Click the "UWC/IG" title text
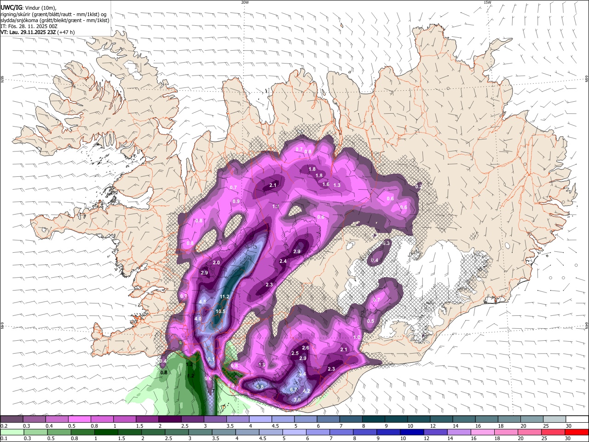The width and height of the screenshot is (589, 442). click(11, 8)
